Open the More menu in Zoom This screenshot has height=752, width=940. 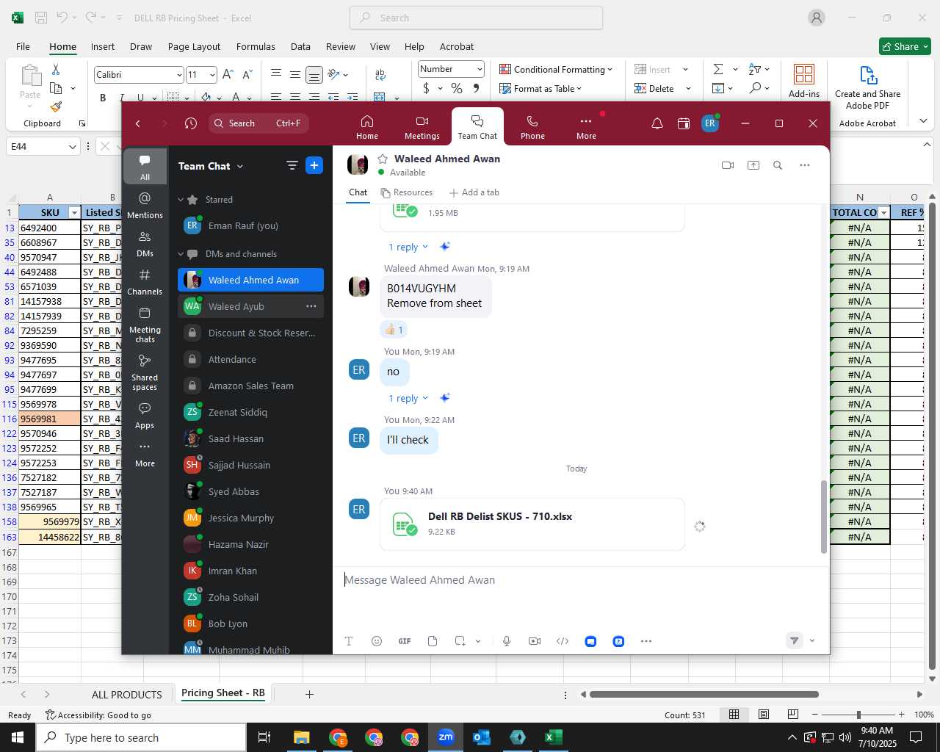tap(586, 127)
